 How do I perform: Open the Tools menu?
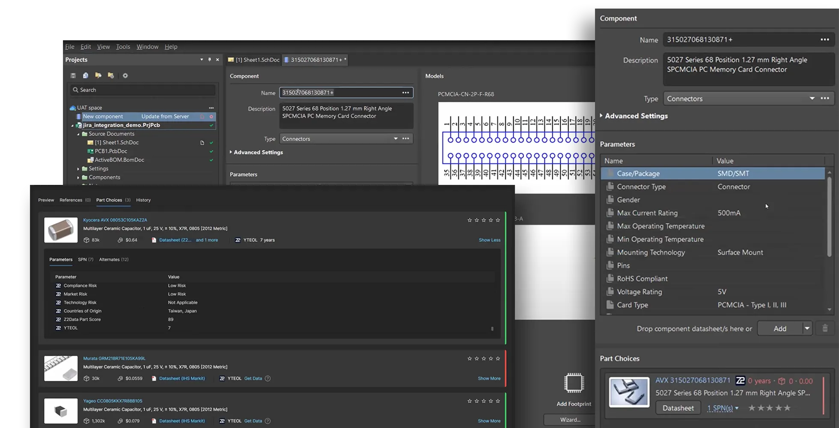(123, 47)
